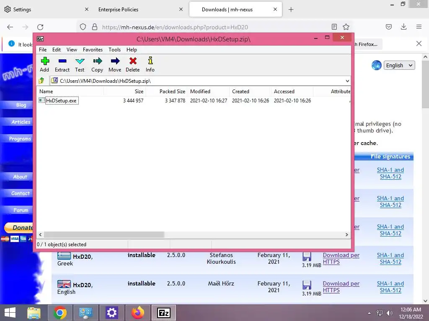This screenshot has height=321, width=429.
Task: Click the HxDSetup.exe file icon
Action: (x=41, y=100)
